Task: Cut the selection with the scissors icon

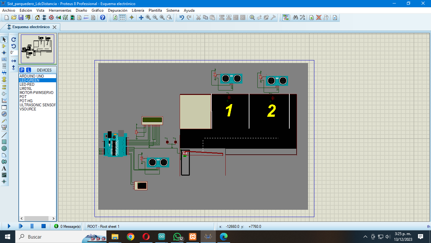Action: (198, 17)
